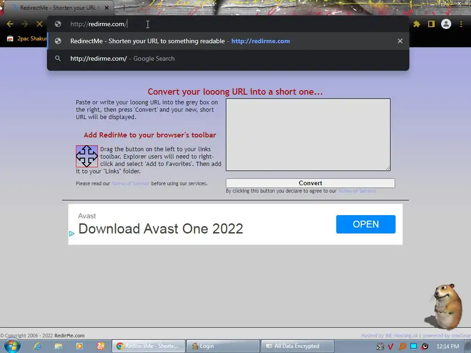Viewport: 471px width, 353px height.
Task: Switch to the Login taskbar window
Action: point(223,346)
